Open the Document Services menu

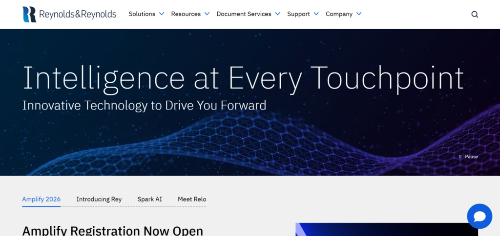(x=244, y=14)
